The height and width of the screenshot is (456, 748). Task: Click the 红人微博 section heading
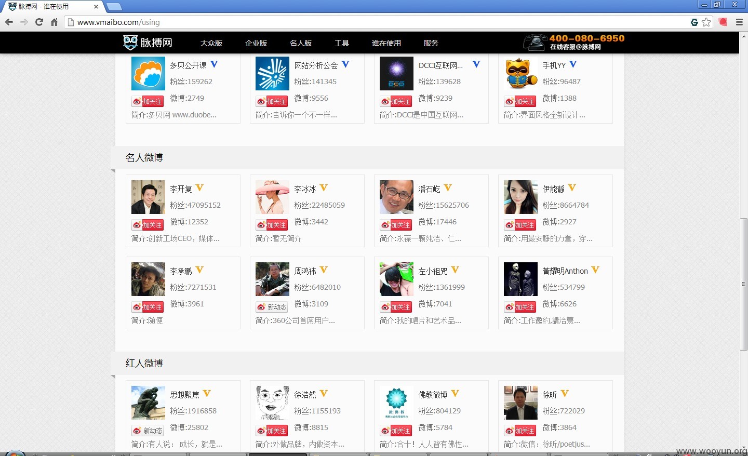click(x=144, y=363)
